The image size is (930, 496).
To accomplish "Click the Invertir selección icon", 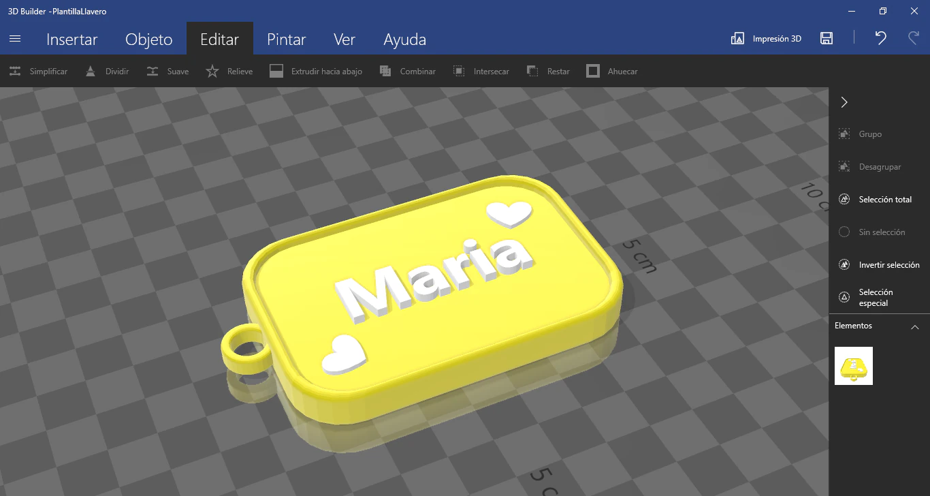I will click(844, 265).
